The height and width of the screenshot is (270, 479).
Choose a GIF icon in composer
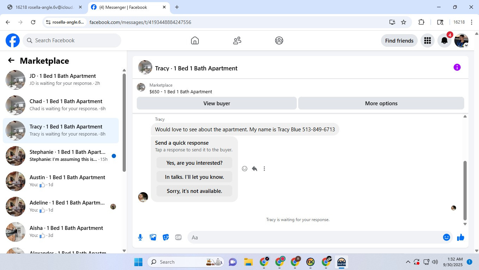click(x=178, y=237)
